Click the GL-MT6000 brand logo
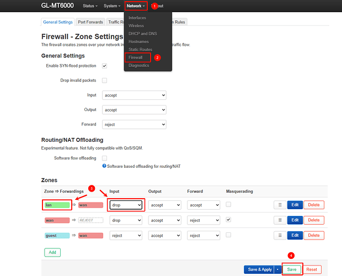 coord(57,6)
